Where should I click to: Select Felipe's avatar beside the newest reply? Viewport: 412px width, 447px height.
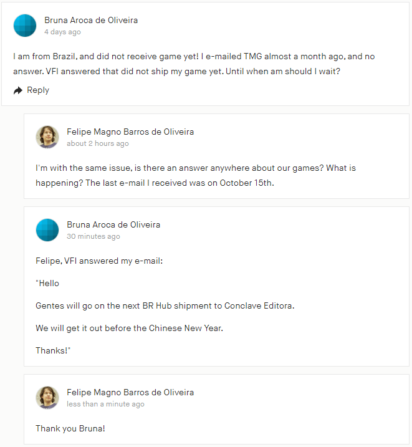47,398
